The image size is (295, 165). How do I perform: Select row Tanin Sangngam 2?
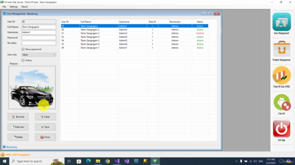pos(134,29)
